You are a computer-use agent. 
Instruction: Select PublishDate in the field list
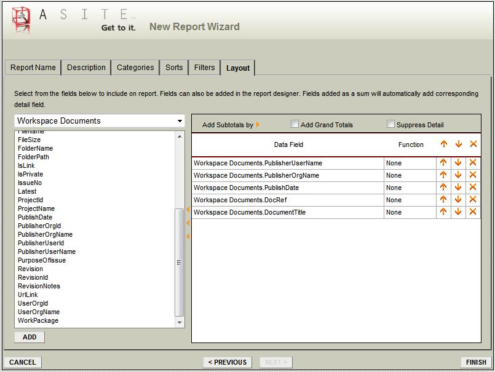pyautogui.click(x=35, y=217)
